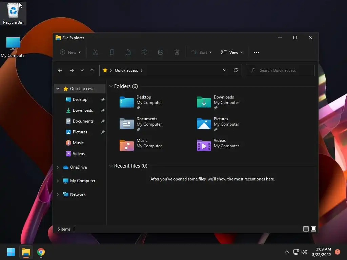Go forward with the right arrow
This screenshot has width=347, height=260.
tap(72, 70)
